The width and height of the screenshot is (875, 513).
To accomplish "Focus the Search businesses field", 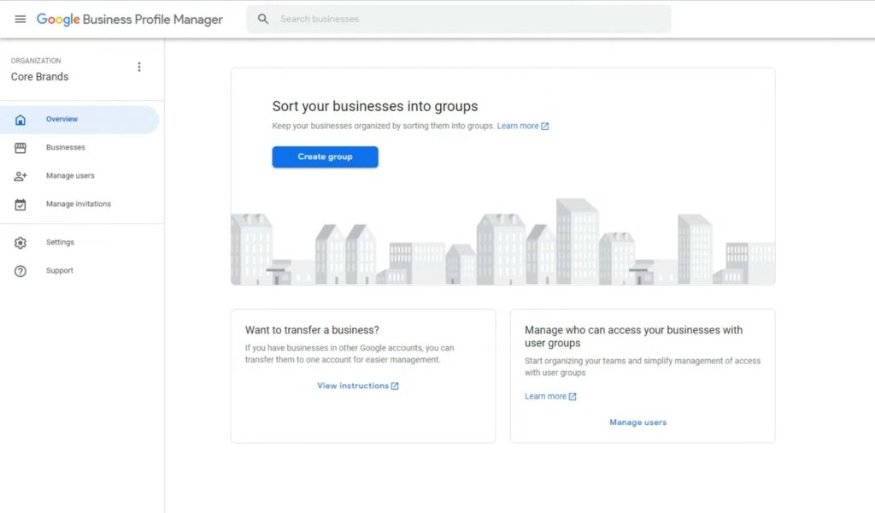I will pos(459,19).
